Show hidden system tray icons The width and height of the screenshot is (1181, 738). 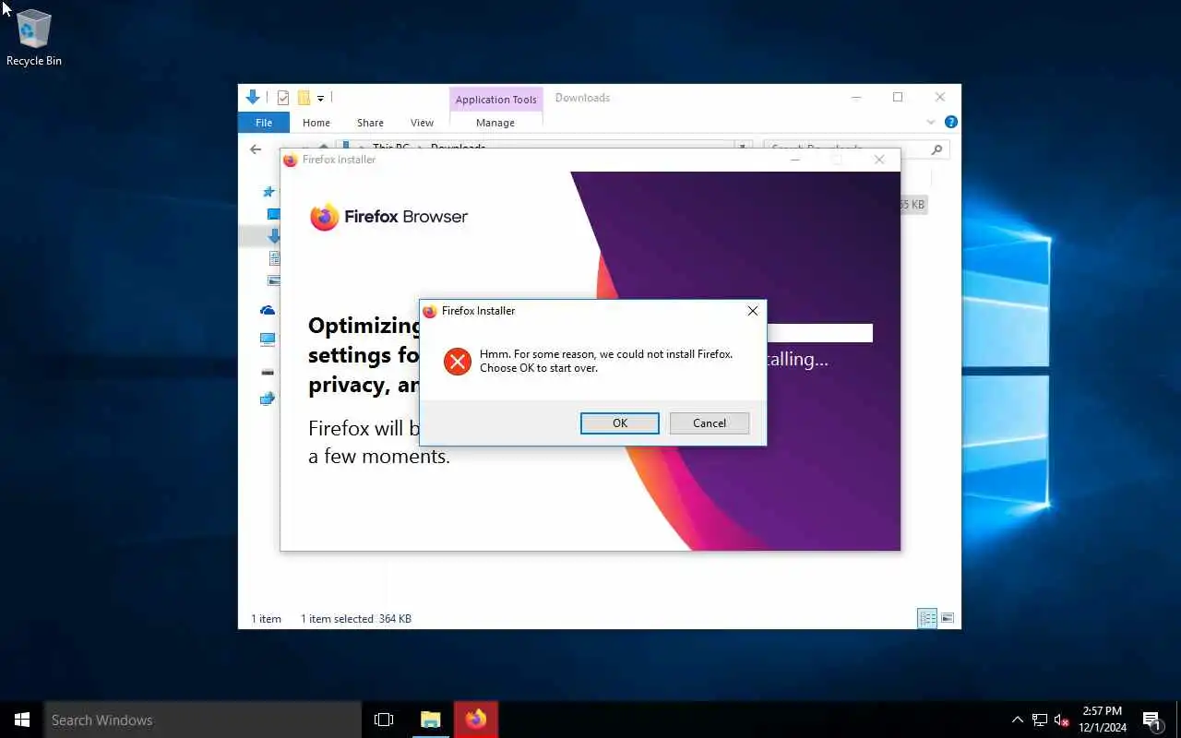coord(1018,720)
